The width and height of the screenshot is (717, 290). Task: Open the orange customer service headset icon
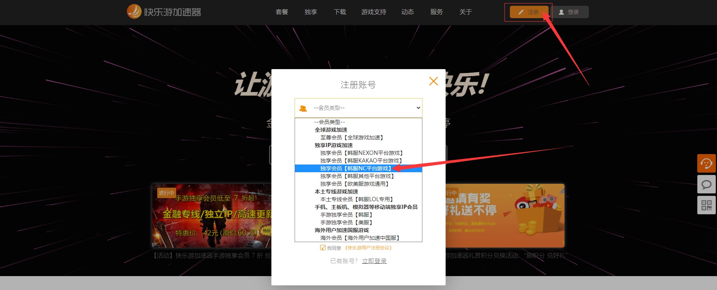pos(707,163)
